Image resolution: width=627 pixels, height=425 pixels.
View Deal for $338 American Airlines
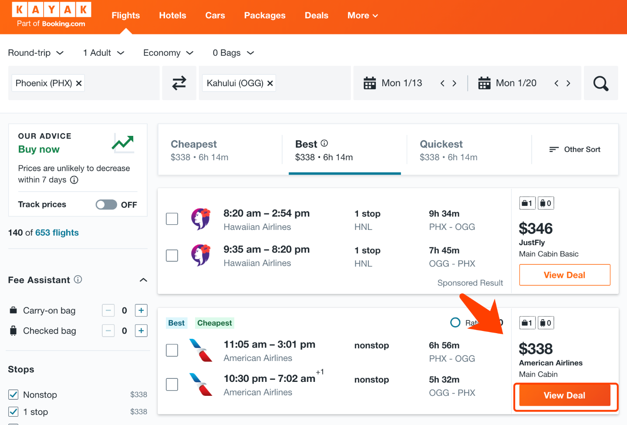pos(565,395)
